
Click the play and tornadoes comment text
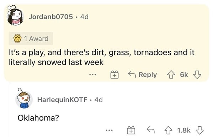[x=102, y=57]
